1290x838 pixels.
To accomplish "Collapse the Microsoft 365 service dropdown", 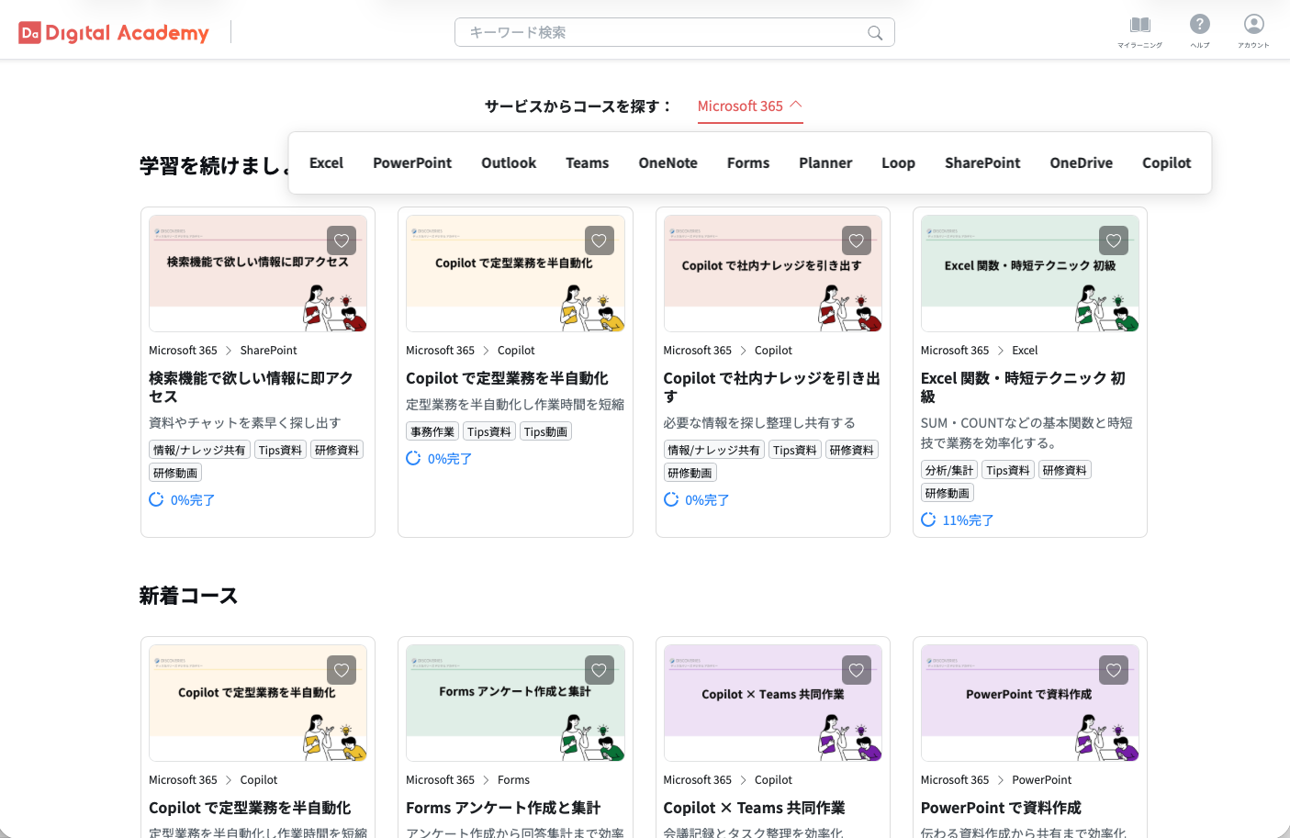I will click(x=750, y=106).
